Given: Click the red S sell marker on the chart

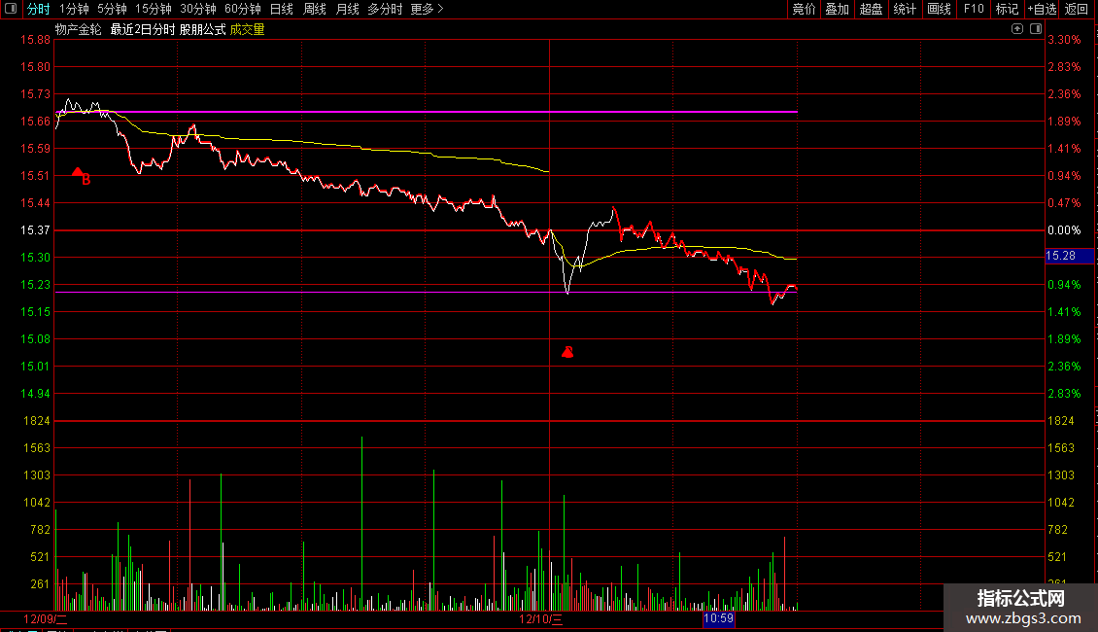Looking at the screenshot, I should [x=567, y=352].
